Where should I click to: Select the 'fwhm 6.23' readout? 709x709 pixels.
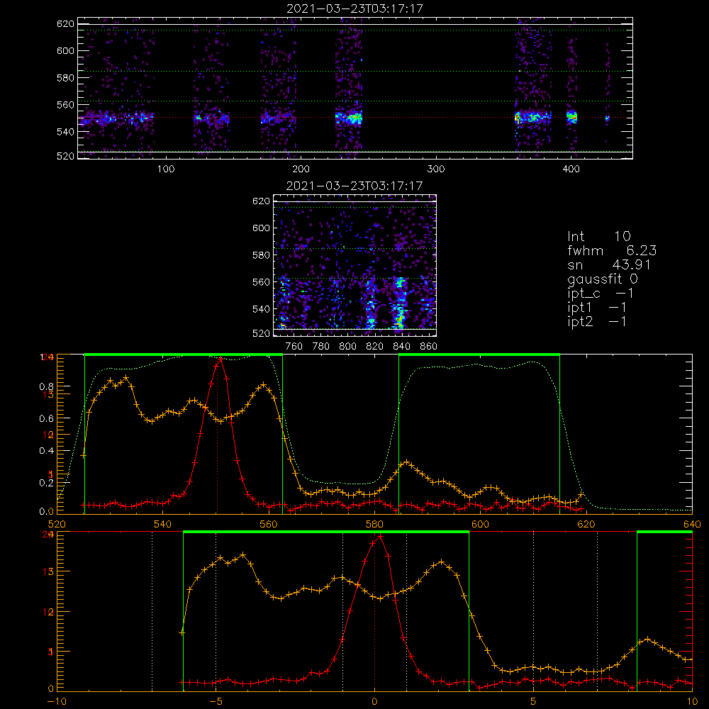click(x=612, y=250)
